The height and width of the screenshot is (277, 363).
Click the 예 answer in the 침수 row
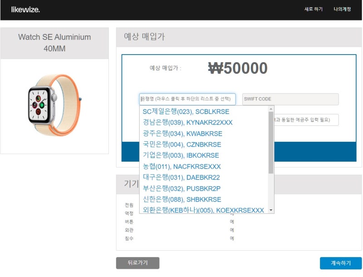click(232, 238)
